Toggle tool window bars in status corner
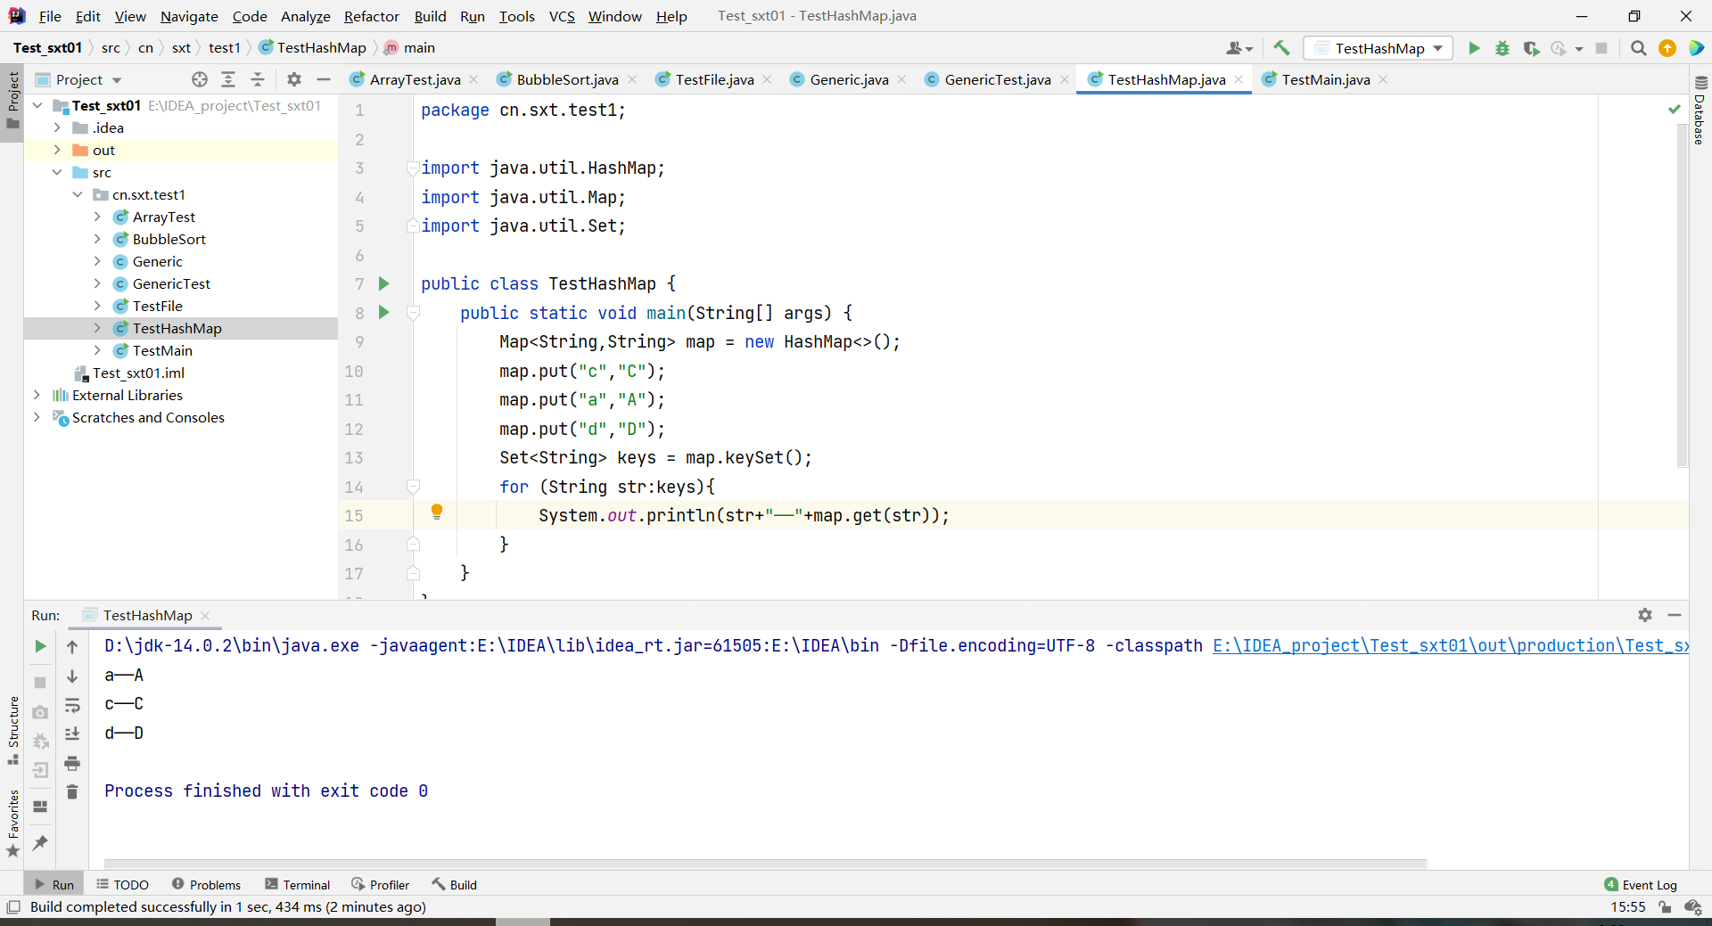Screen dimensions: 1712x926 coord(13,906)
